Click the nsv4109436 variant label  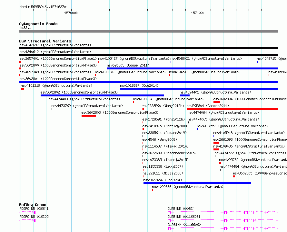(x=249, y=146)
